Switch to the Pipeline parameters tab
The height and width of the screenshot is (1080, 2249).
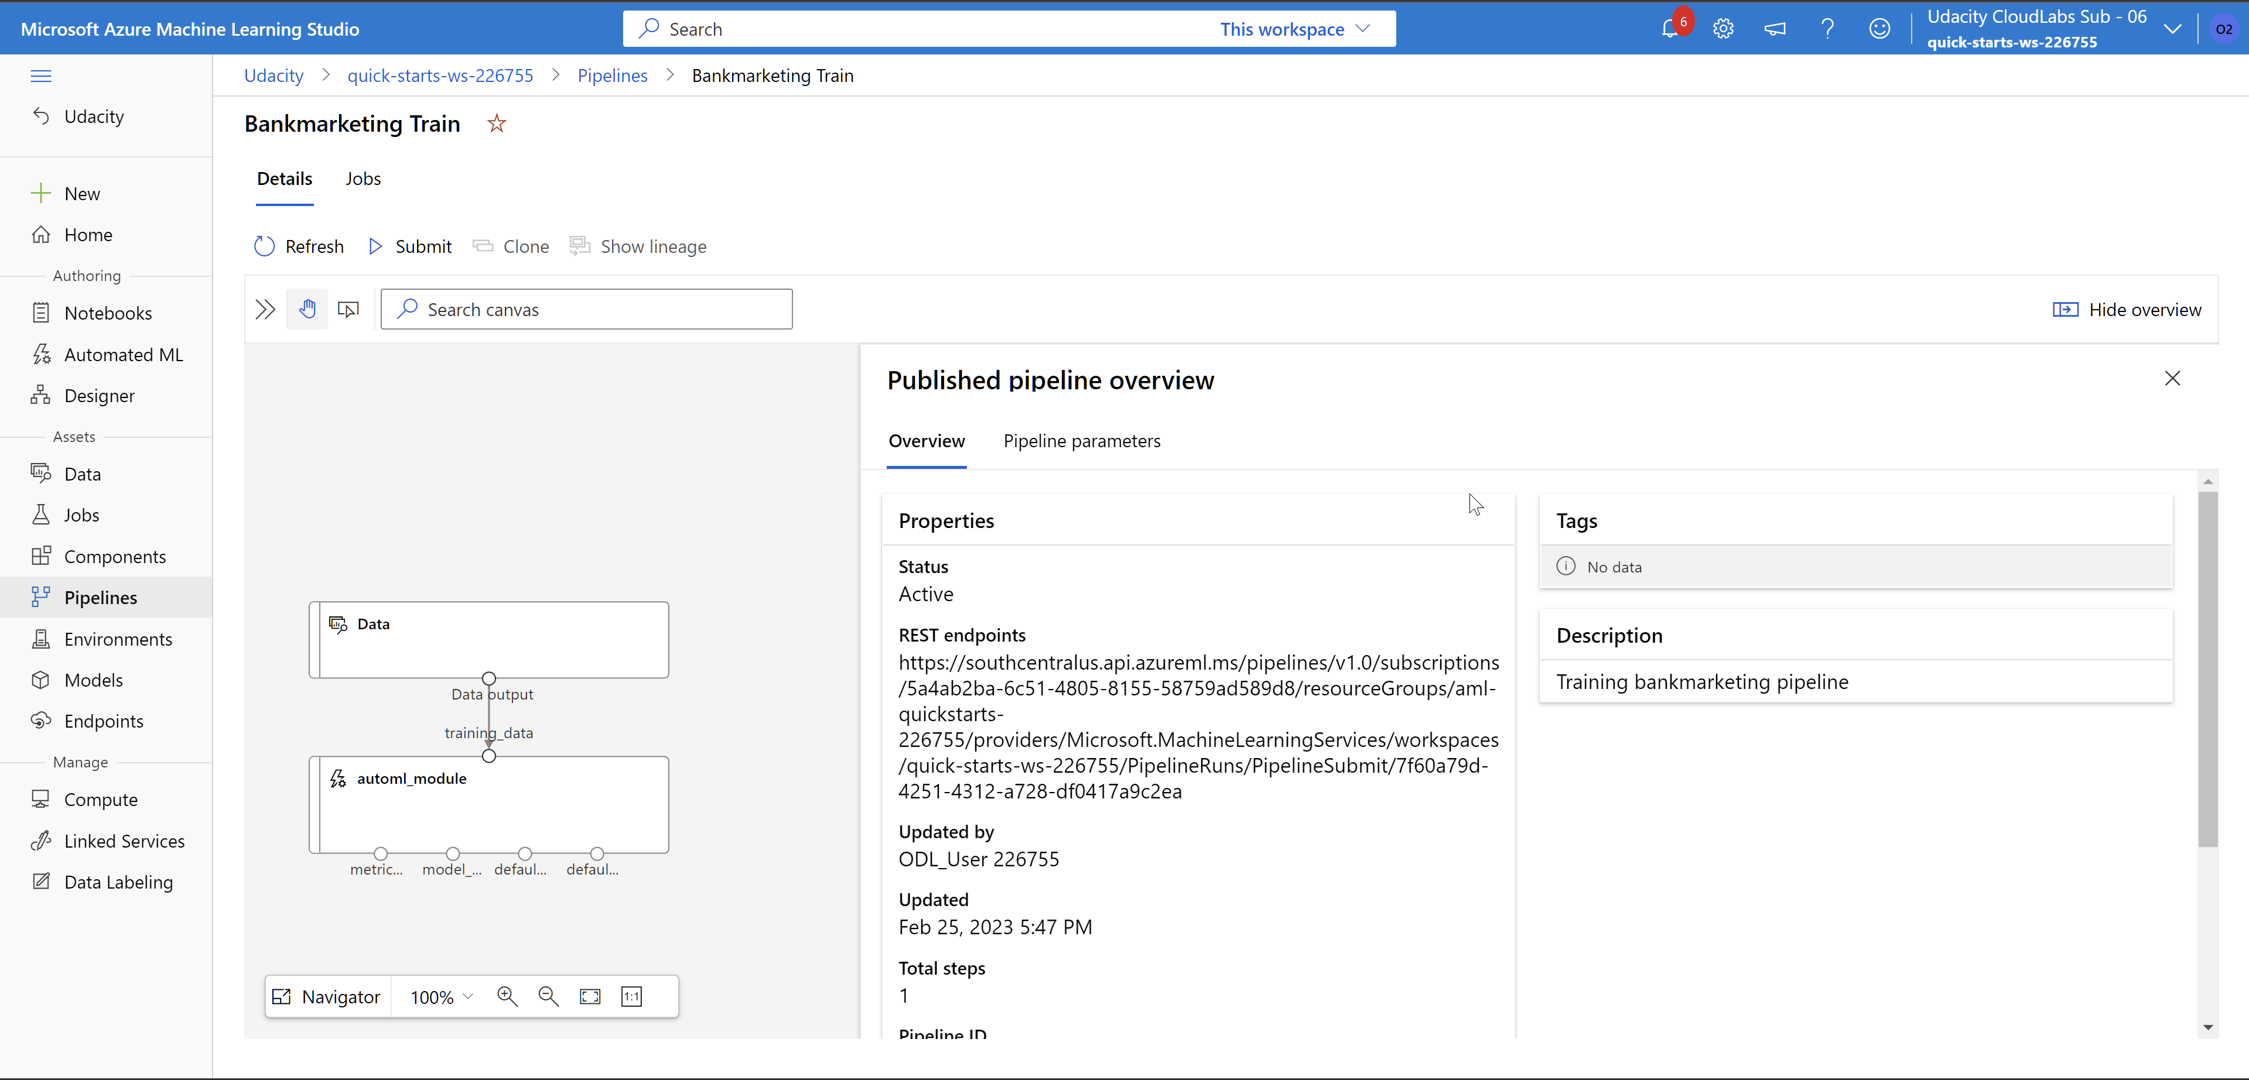click(x=1082, y=441)
